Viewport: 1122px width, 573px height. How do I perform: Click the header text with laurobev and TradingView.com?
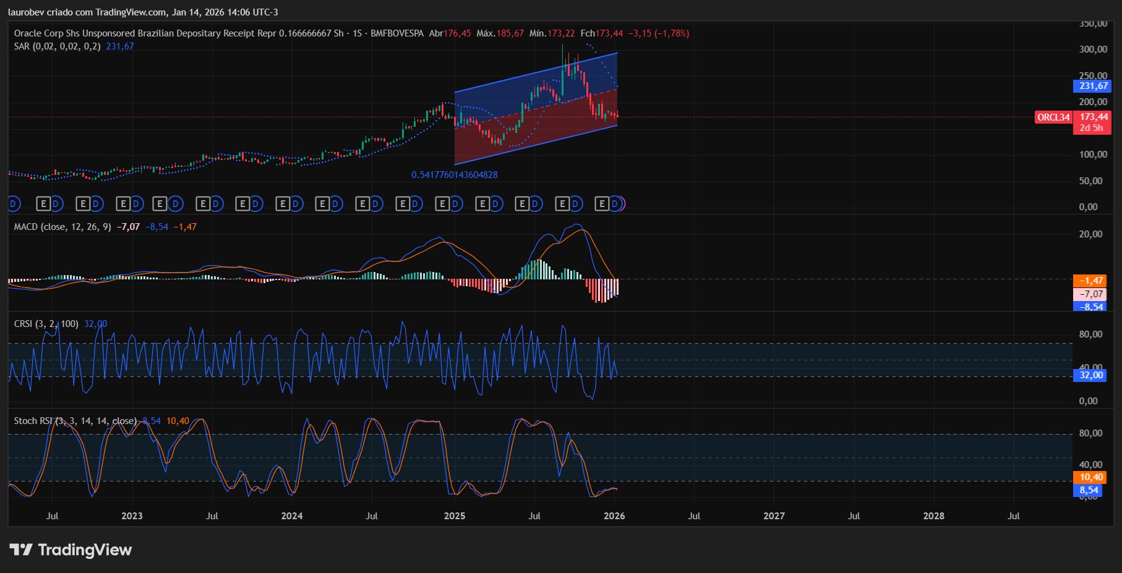point(143,12)
